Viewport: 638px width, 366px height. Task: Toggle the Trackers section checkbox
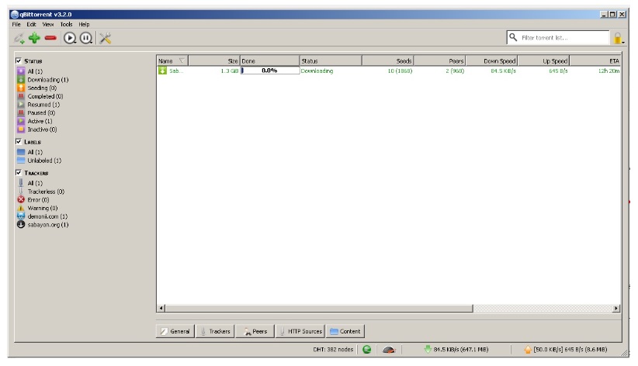[19, 172]
